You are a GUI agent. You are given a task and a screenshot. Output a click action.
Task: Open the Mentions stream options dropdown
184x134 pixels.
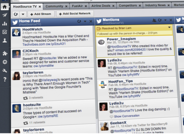(x=165, y=20)
